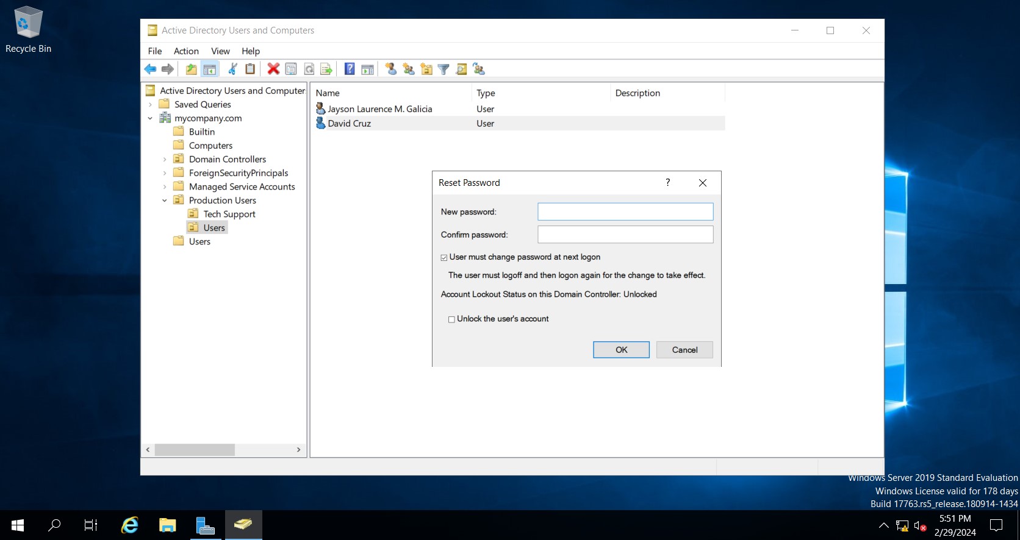Open the View menu
The width and height of the screenshot is (1020, 540).
(x=220, y=51)
